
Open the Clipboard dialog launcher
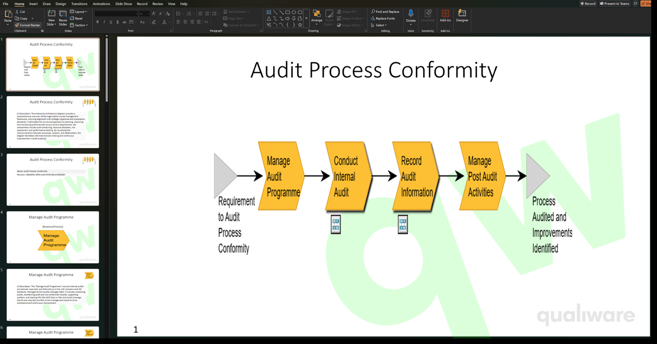tap(42, 31)
